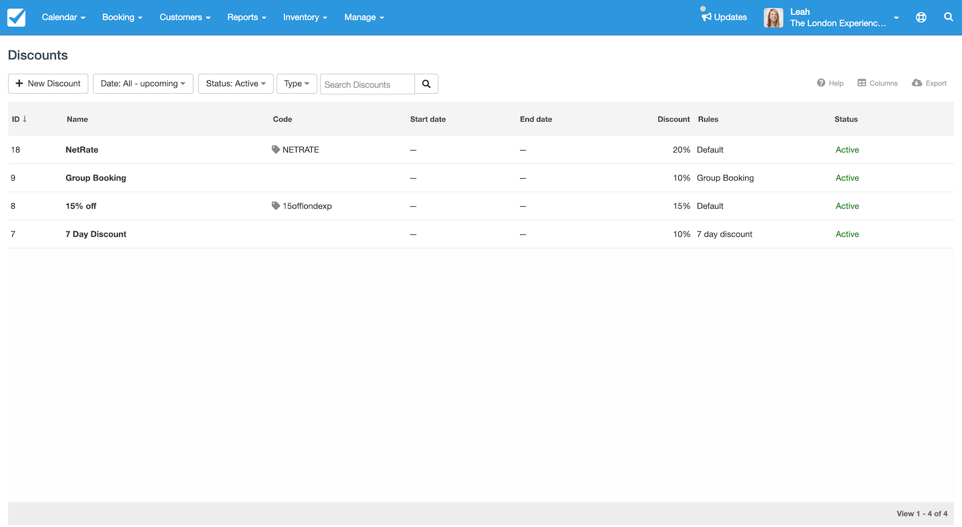Click the NETRATE code tag icon
962x527 pixels.
[x=276, y=150]
